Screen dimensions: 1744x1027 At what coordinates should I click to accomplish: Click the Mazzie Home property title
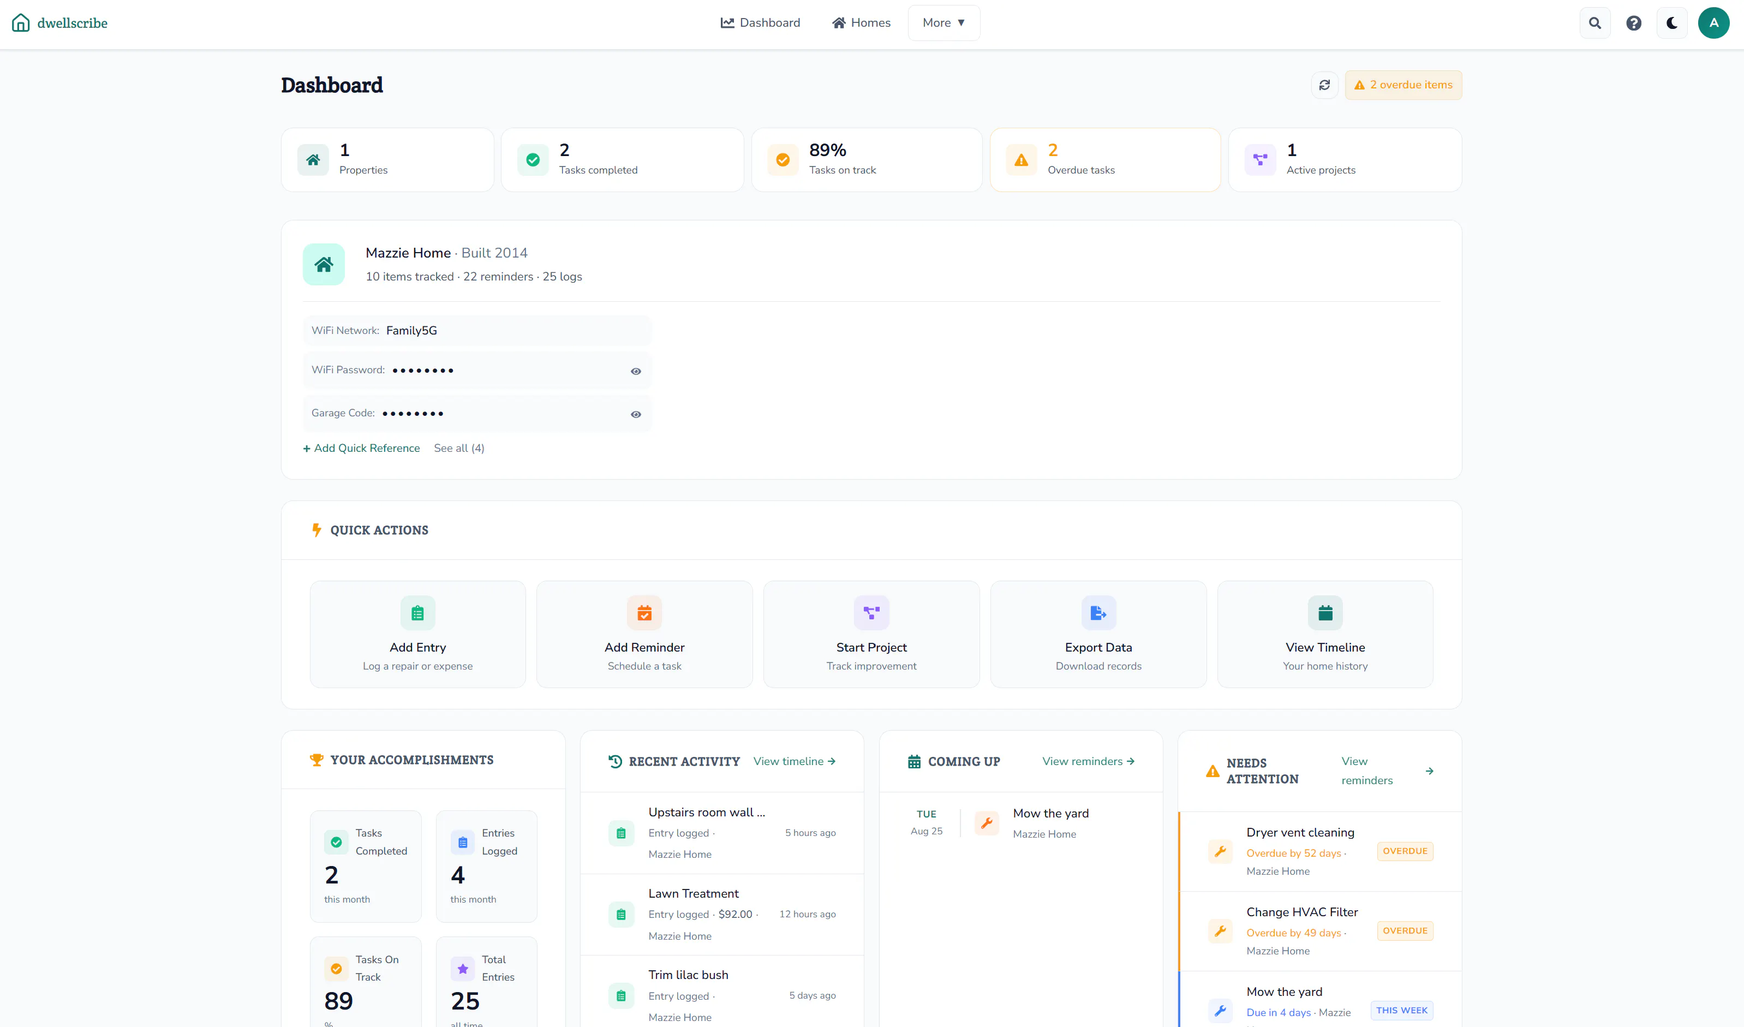coord(408,253)
